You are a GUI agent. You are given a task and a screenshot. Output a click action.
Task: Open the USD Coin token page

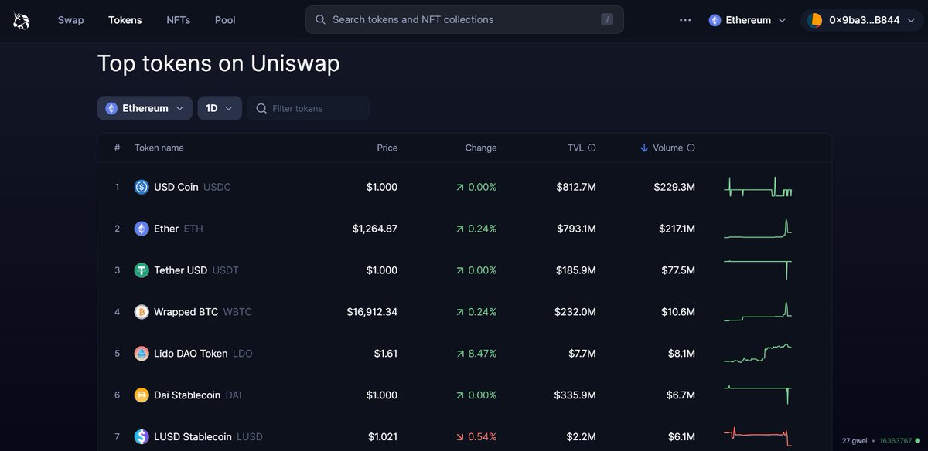tap(464, 187)
